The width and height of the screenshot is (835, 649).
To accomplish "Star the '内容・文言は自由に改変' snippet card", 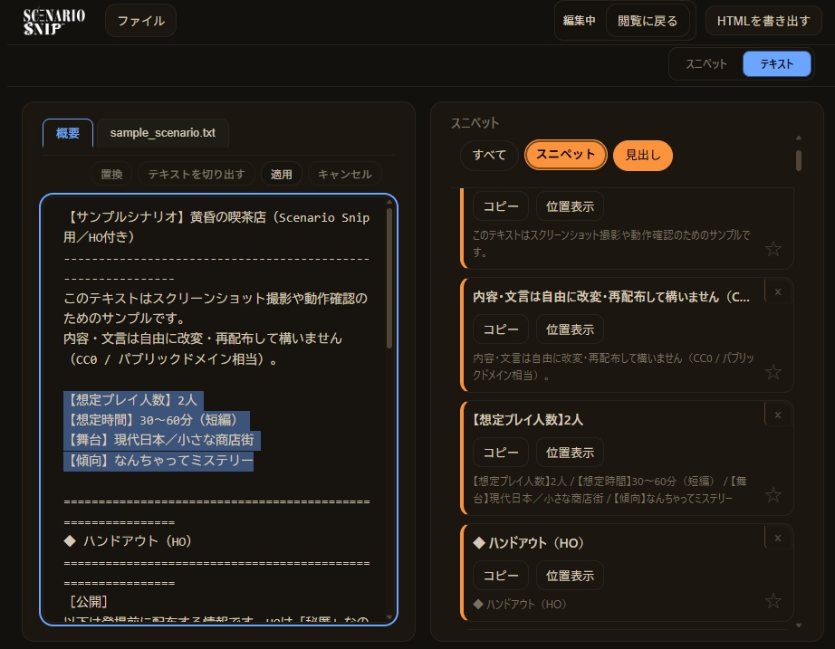I will coord(773,372).
